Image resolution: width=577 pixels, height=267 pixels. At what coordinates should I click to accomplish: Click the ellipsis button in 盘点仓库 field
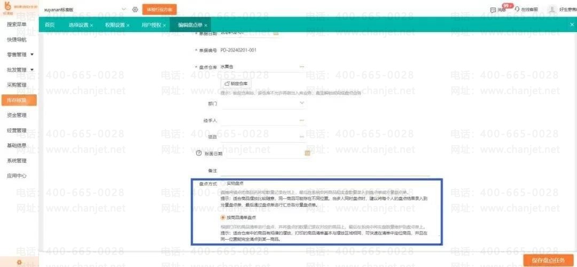point(302,67)
